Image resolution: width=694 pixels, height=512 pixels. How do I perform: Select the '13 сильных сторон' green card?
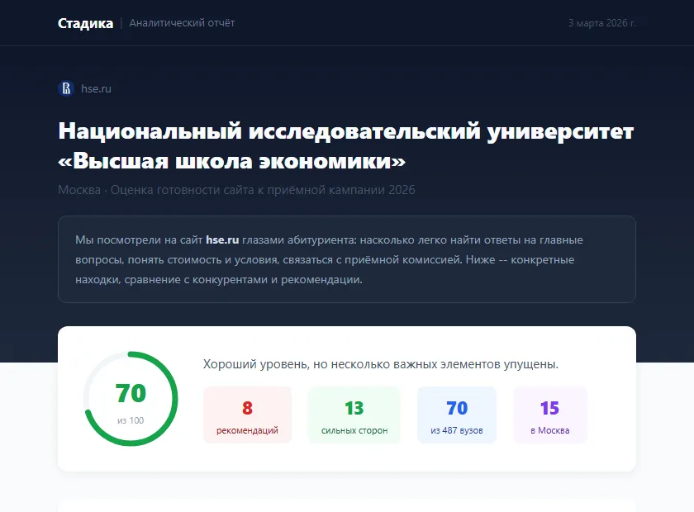pyautogui.click(x=354, y=415)
